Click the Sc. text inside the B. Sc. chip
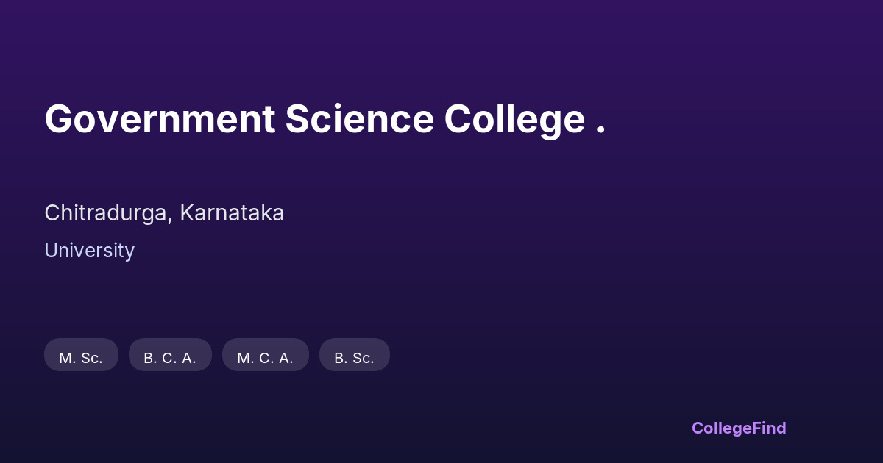Screen dimensions: 883x463 [362, 358]
